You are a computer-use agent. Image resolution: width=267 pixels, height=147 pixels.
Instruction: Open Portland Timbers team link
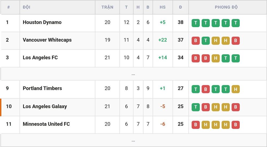point(42,88)
